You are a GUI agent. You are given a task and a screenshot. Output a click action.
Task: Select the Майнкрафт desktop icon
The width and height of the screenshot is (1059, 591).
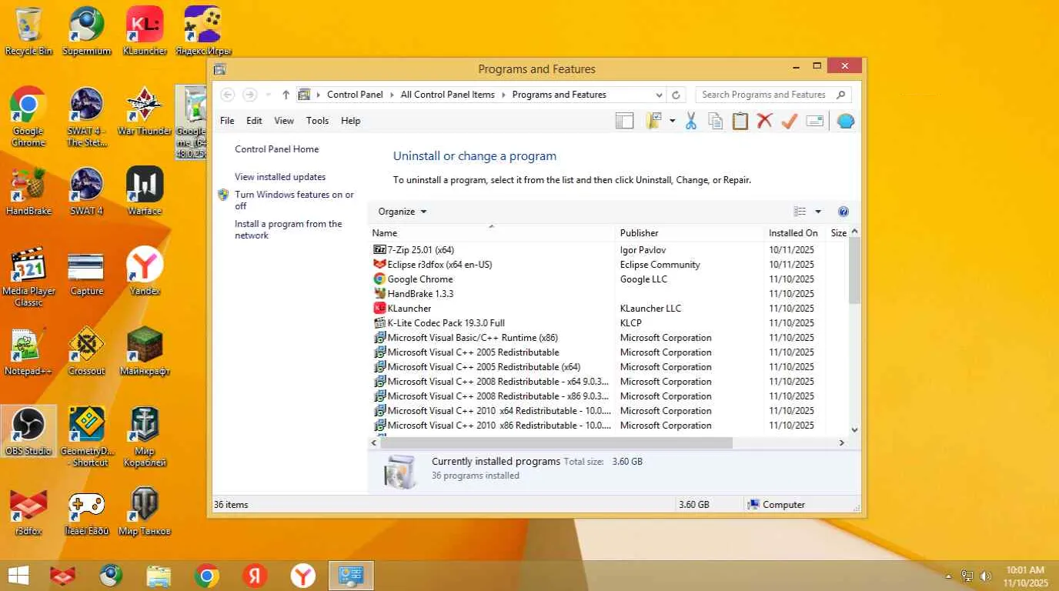pos(145,351)
